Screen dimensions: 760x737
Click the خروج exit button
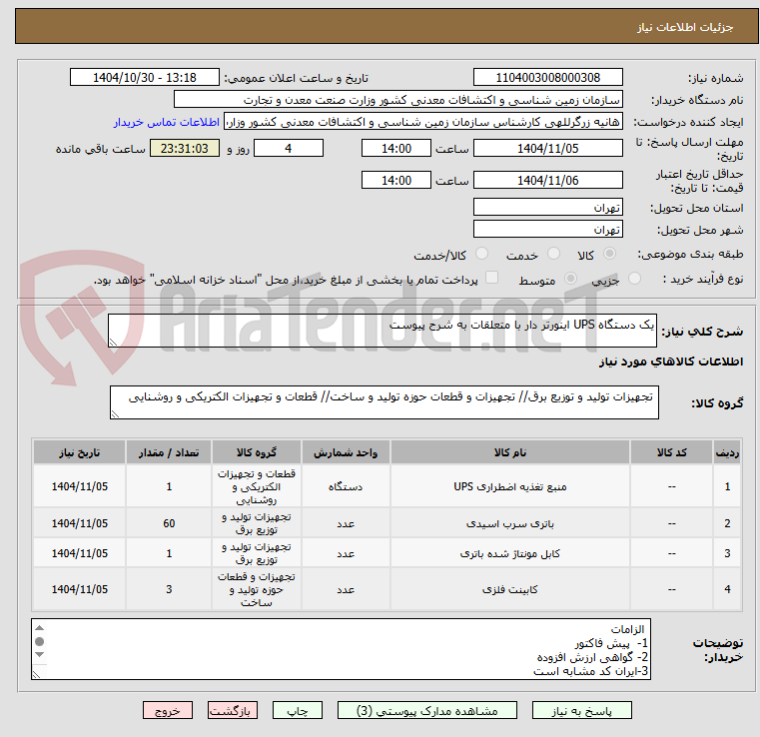(x=168, y=710)
